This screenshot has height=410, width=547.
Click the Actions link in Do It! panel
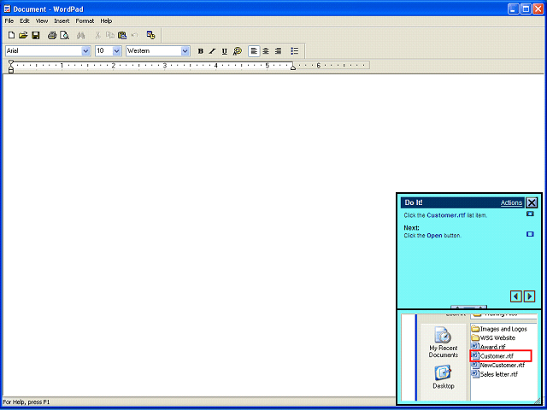pos(511,202)
